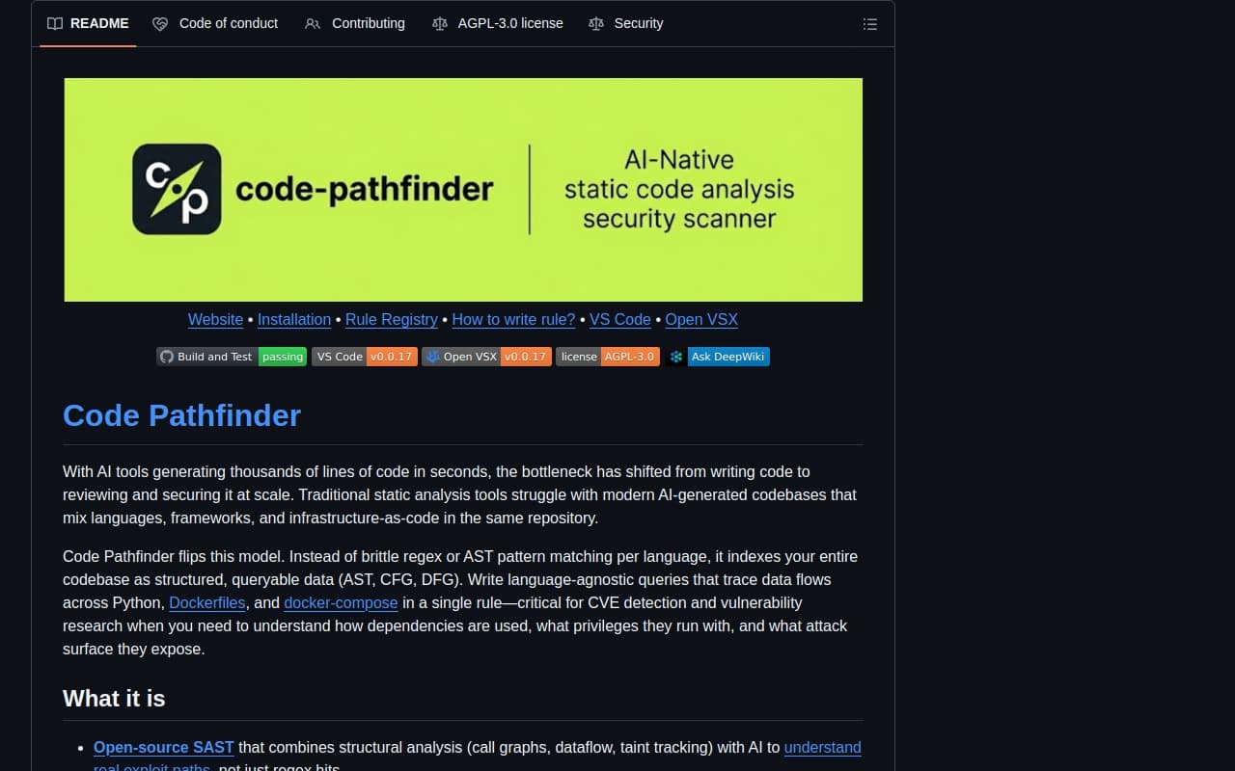The width and height of the screenshot is (1235, 771).
Task: Click the code-pathfinder compass logo
Action: coord(178,189)
